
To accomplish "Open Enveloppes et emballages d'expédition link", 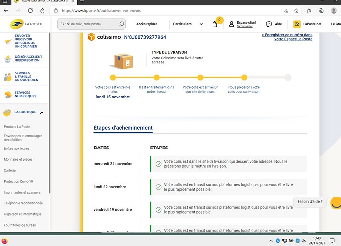I will pyautogui.click(x=23, y=138).
